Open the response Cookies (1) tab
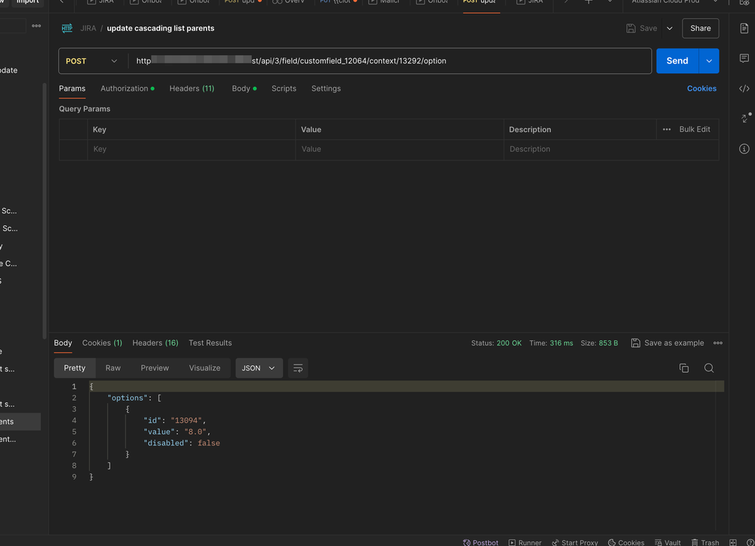Screen dimensions: 755x546 pyautogui.click(x=102, y=343)
